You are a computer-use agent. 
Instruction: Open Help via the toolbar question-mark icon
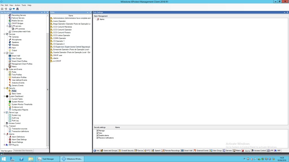pos(10,9)
